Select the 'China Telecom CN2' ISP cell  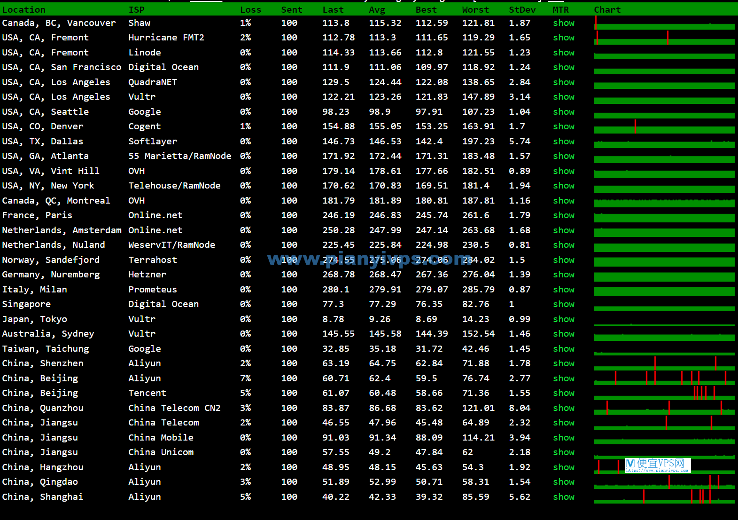[174, 408]
